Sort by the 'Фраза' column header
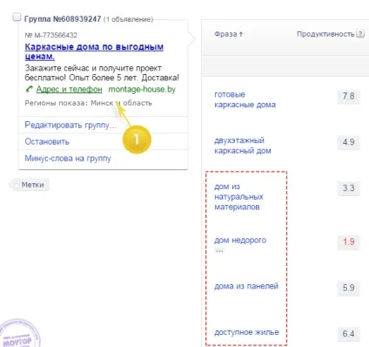 [228, 34]
